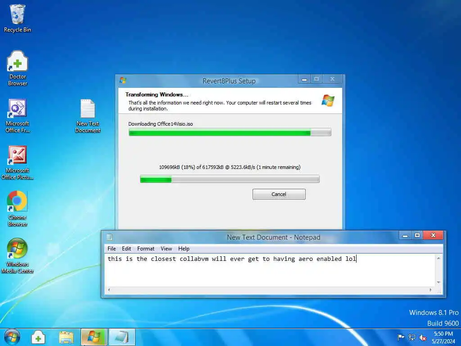Open the Format menu in Notepad
Screen dimensions: 461x346
click(146, 249)
